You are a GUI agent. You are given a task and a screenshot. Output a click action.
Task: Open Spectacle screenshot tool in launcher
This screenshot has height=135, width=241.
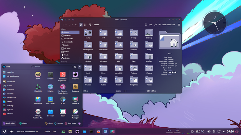(x=75, y=100)
